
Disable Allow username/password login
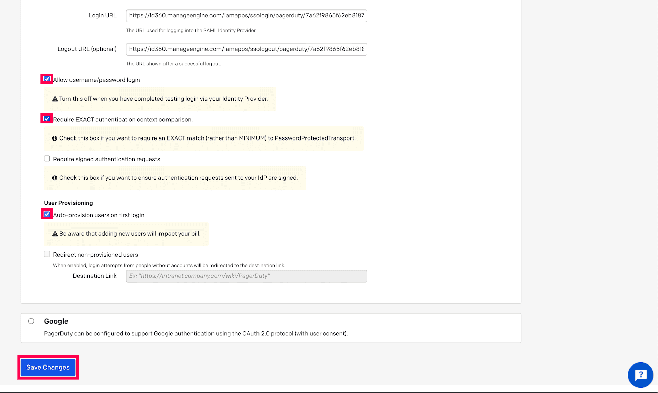coord(47,79)
